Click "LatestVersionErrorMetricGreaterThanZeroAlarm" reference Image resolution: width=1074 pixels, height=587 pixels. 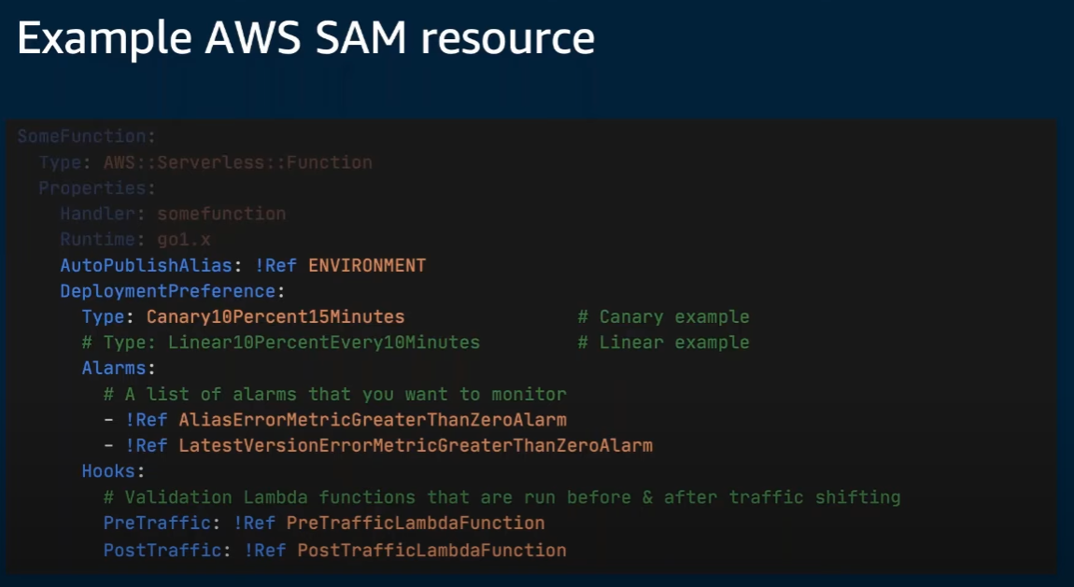416,445
